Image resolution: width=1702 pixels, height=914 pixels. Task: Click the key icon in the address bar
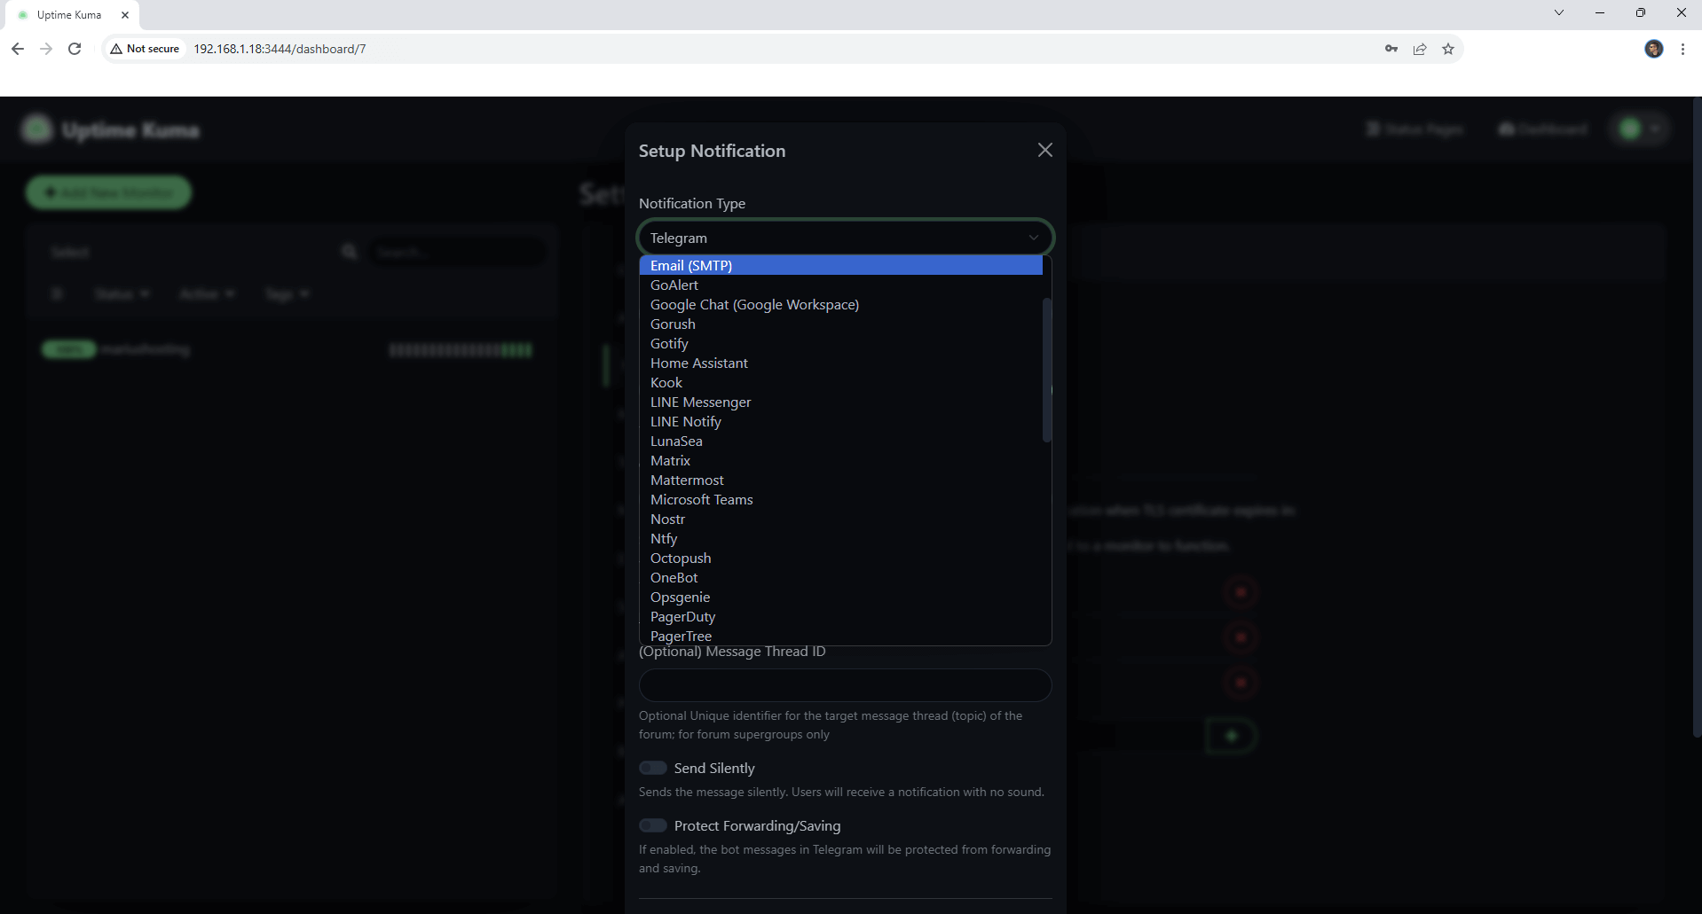[x=1391, y=49]
